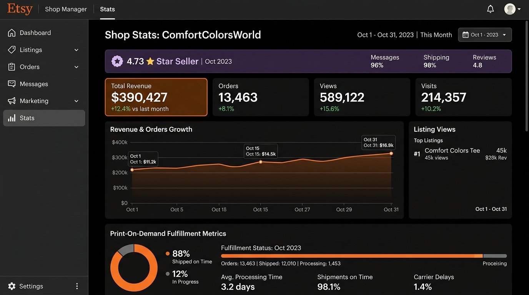Click the Star Seller label
Viewport: 529px width, 295px height.
click(x=177, y=61)
